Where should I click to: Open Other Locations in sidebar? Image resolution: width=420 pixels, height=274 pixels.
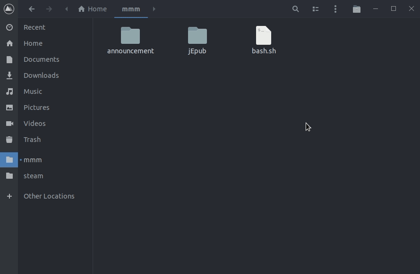tap(49, 196)
